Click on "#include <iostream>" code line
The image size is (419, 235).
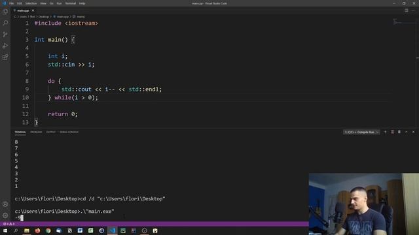[x=66, y=23]
